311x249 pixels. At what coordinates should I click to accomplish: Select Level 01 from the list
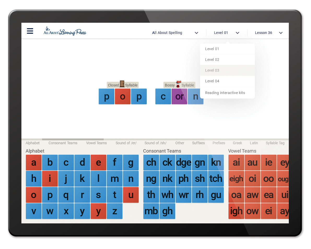(x=227, y=49)
